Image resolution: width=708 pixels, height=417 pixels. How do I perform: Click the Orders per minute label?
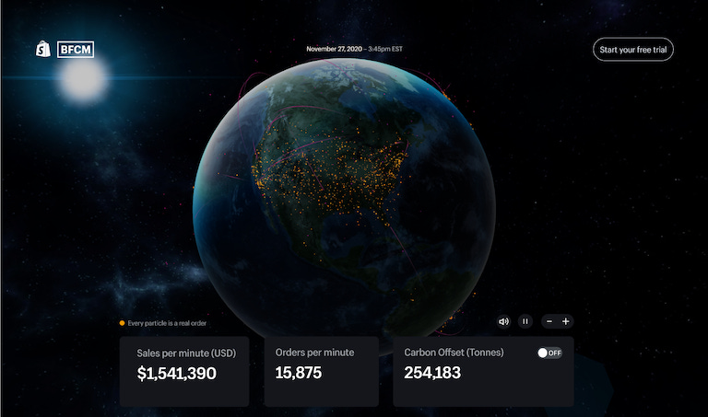click(314, 353)
